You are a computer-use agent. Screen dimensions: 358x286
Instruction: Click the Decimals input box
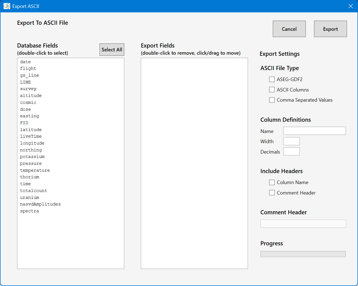(x=291, y=151)
